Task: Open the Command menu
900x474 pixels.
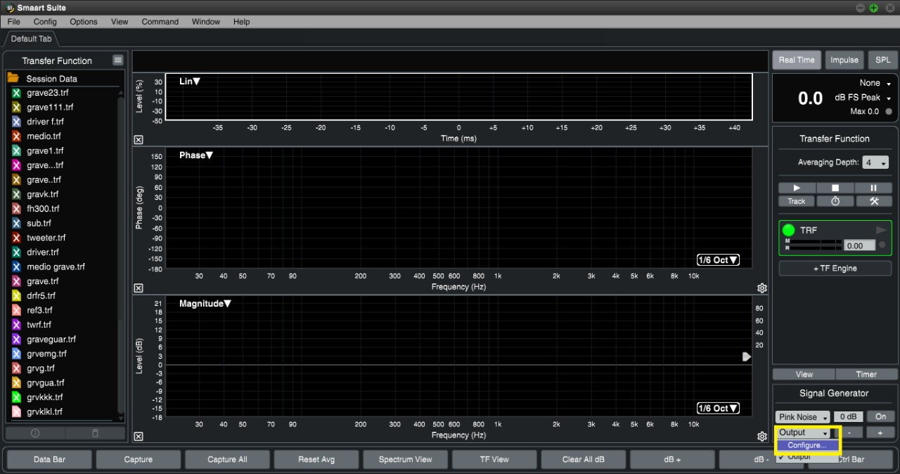Action: (x=160, y=22)
